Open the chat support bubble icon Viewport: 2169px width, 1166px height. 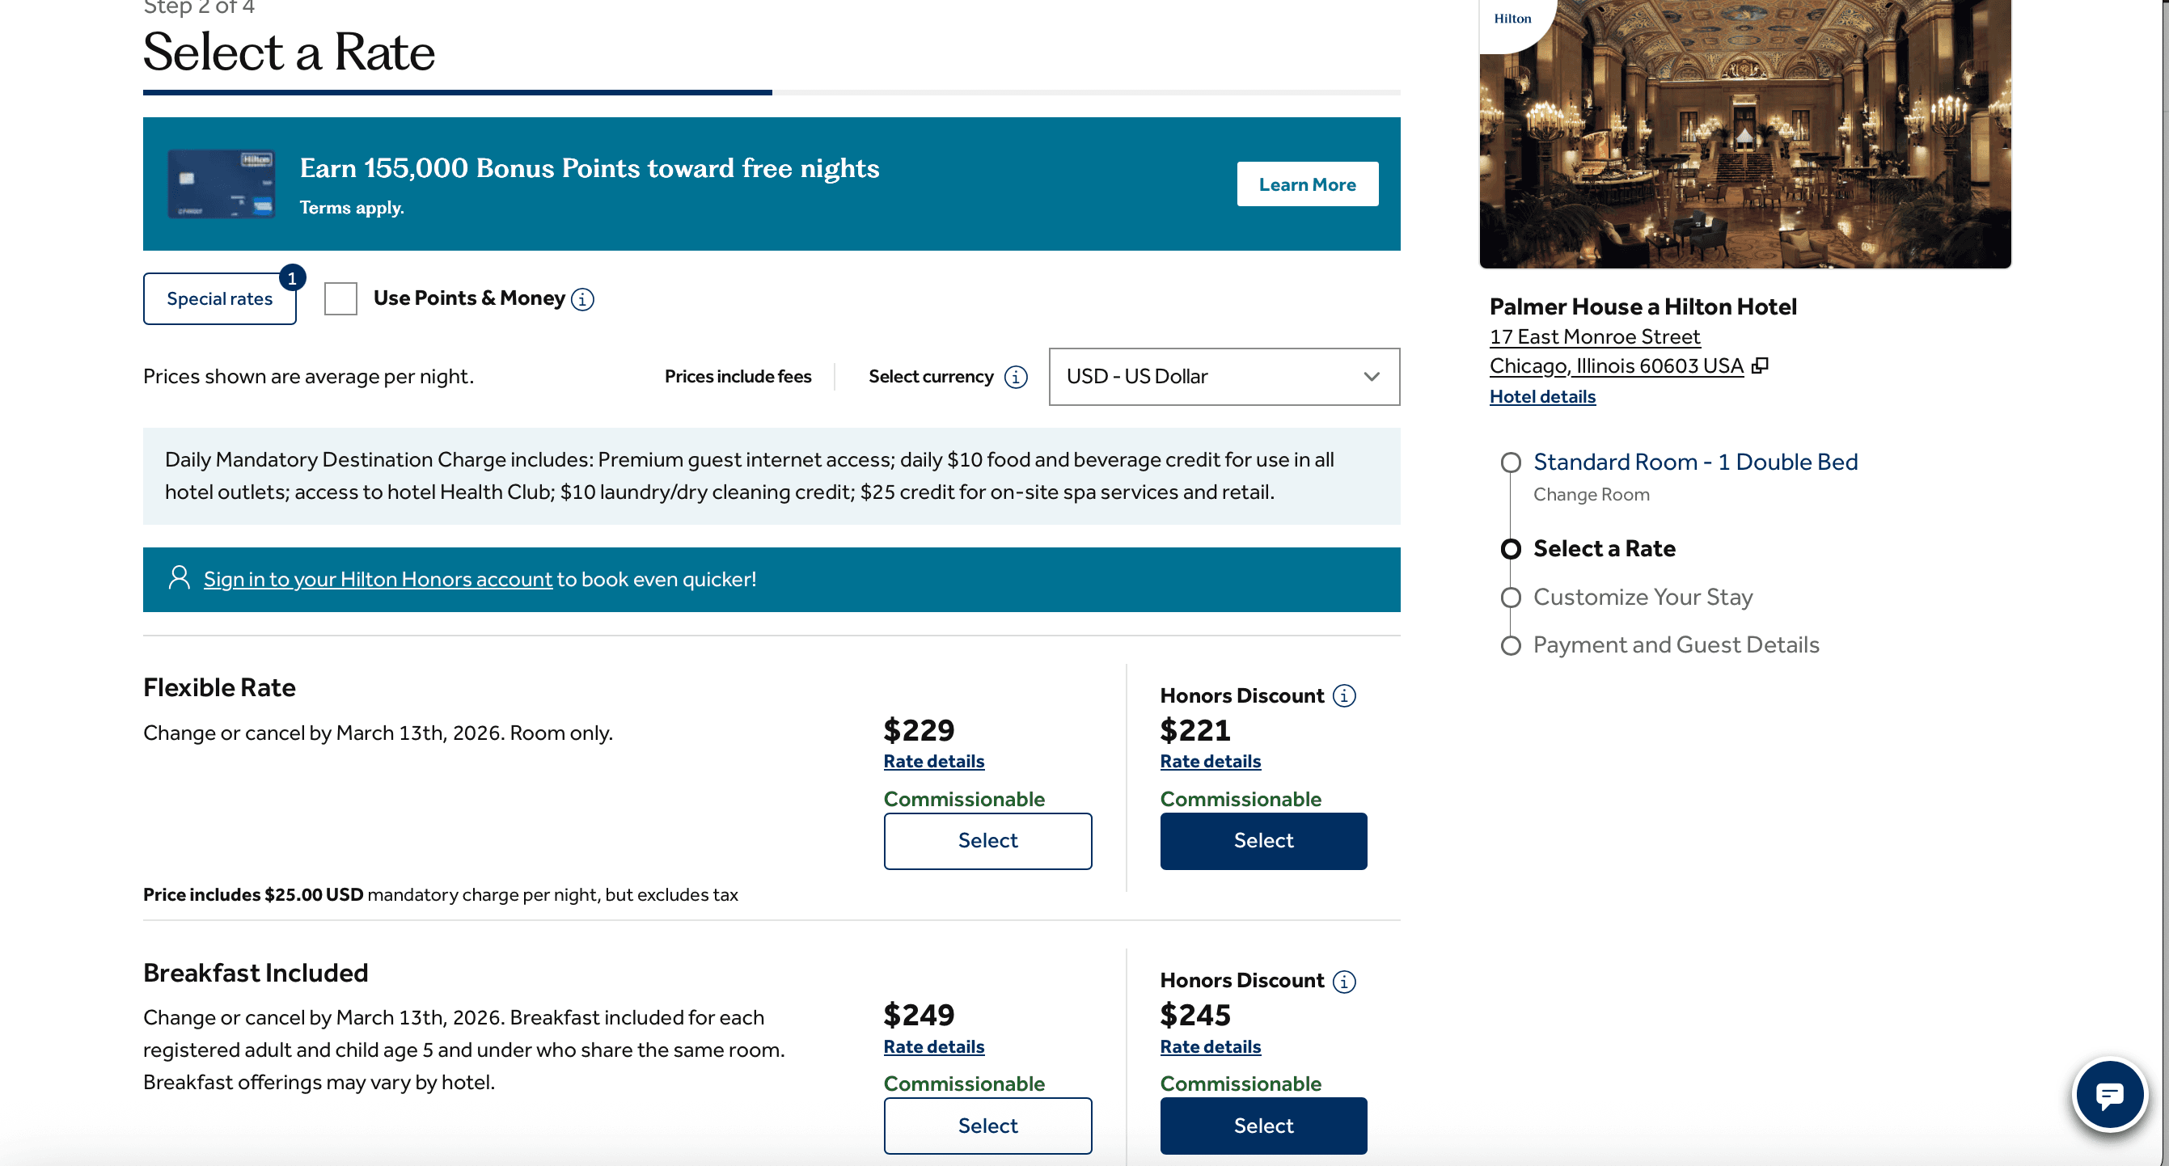[x=2108, y=1095]
